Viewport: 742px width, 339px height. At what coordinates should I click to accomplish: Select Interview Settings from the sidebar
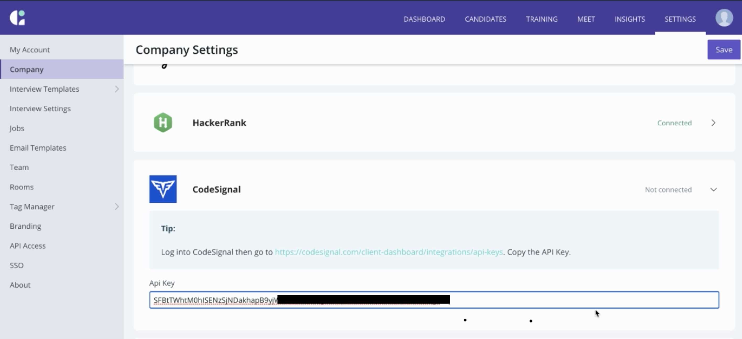(x=40, y=108)
